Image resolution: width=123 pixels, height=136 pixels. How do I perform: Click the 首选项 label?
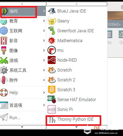[16, 105]
